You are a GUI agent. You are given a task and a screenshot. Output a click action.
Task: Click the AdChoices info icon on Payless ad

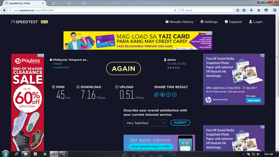(x=39, y=55)
